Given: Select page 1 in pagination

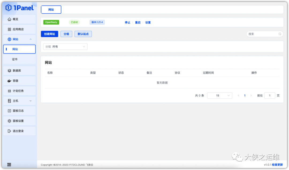Looking at the screenshot, I should pos(245,95).
